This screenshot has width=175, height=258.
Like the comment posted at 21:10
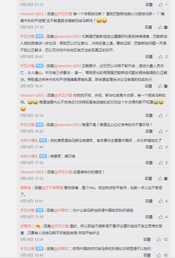pyautogui.click(x=160, y=27)
